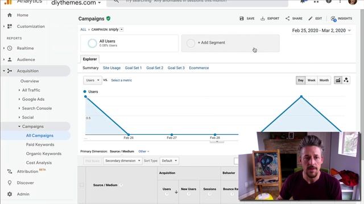
Task: Switch to line chart view
Action: click(338, 80)
